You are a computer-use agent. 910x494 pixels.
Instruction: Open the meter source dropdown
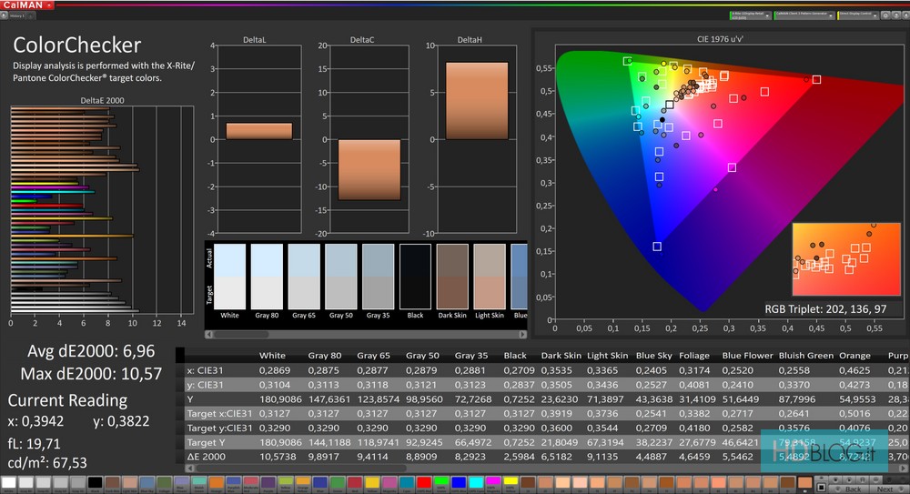[751, 15]
